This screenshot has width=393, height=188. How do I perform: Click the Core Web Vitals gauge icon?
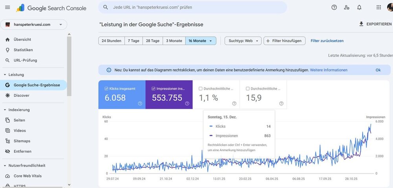coord(7,176)
